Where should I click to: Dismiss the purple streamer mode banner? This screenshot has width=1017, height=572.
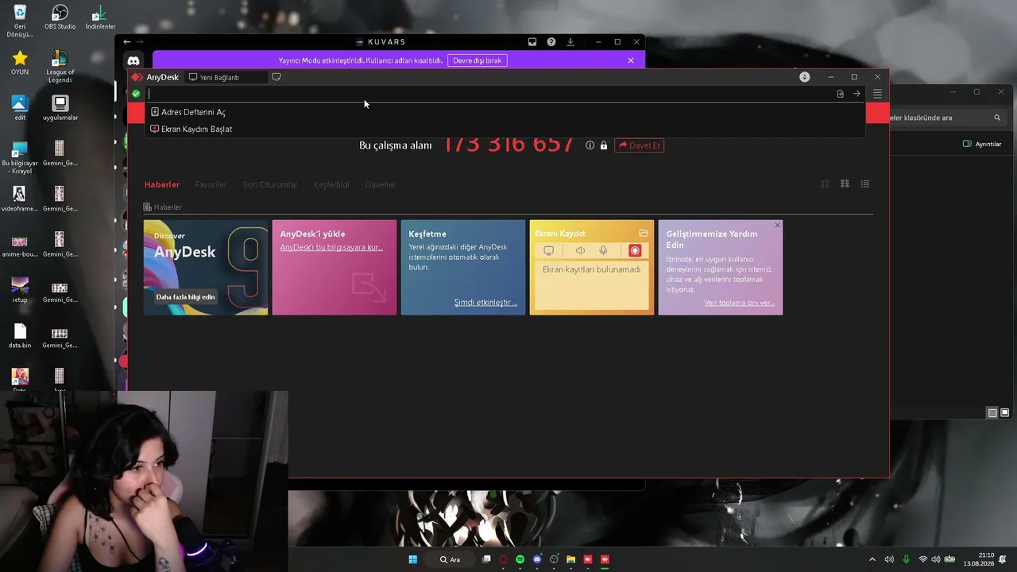[631, 60]
